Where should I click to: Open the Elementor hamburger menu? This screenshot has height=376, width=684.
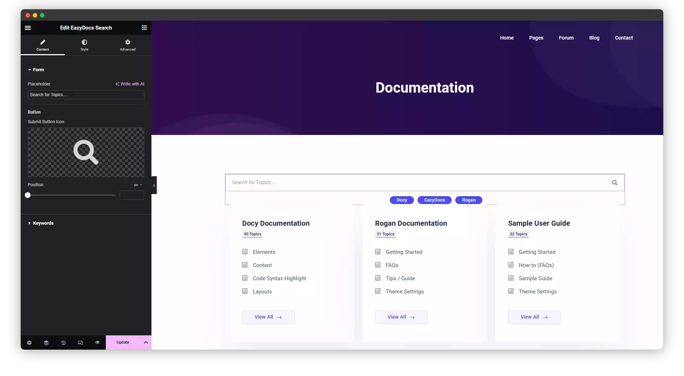point(28,28)
